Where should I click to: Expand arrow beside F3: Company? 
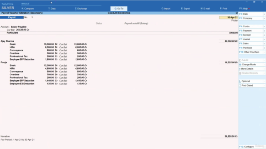point(264,18)
